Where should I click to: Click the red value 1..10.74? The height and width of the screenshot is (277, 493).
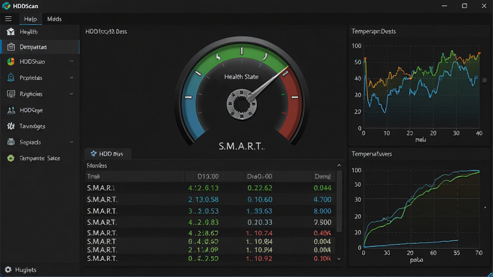(259, 233)
